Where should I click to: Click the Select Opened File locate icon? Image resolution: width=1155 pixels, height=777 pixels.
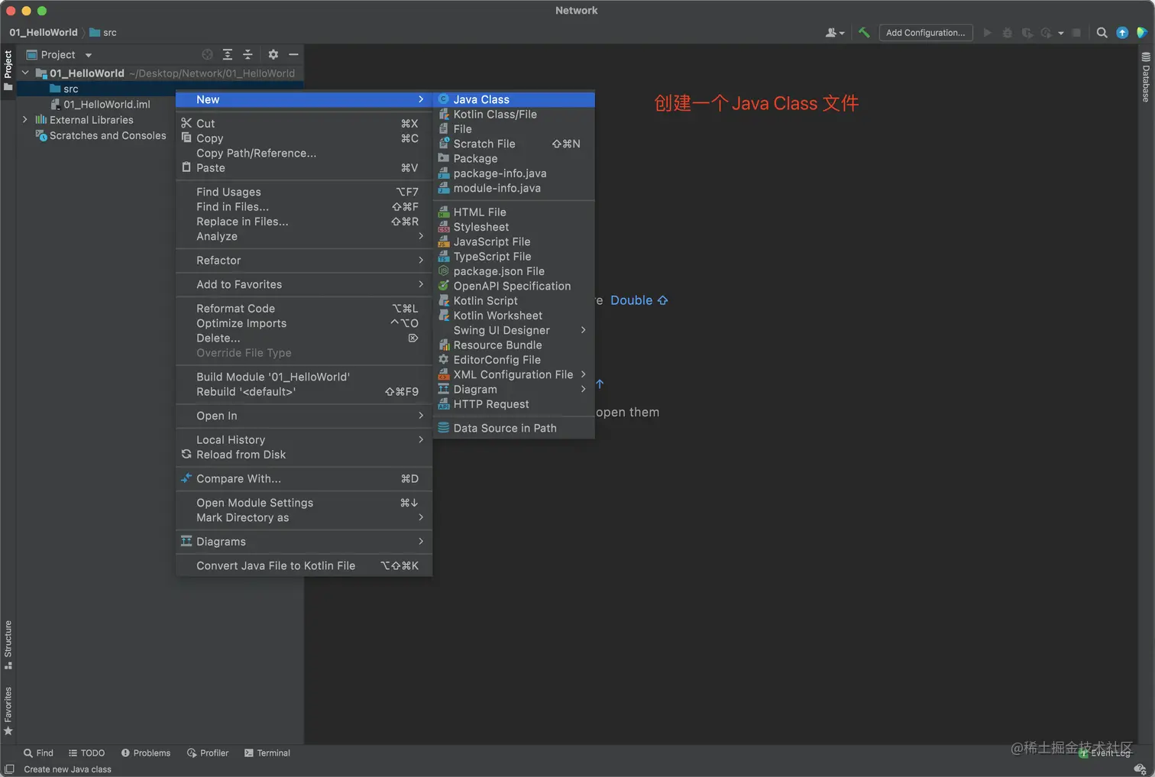207,55
